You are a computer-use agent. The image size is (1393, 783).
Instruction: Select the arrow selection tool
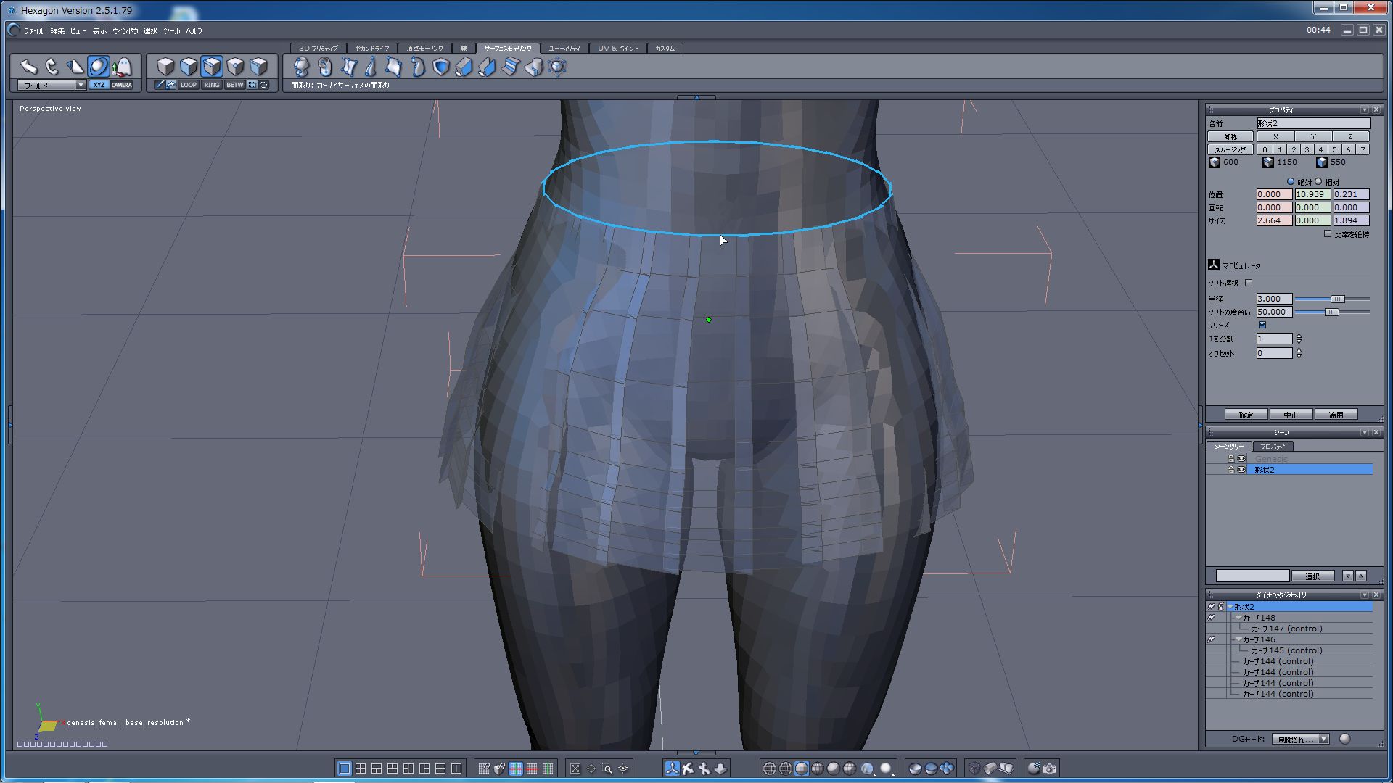click(28, 67)
